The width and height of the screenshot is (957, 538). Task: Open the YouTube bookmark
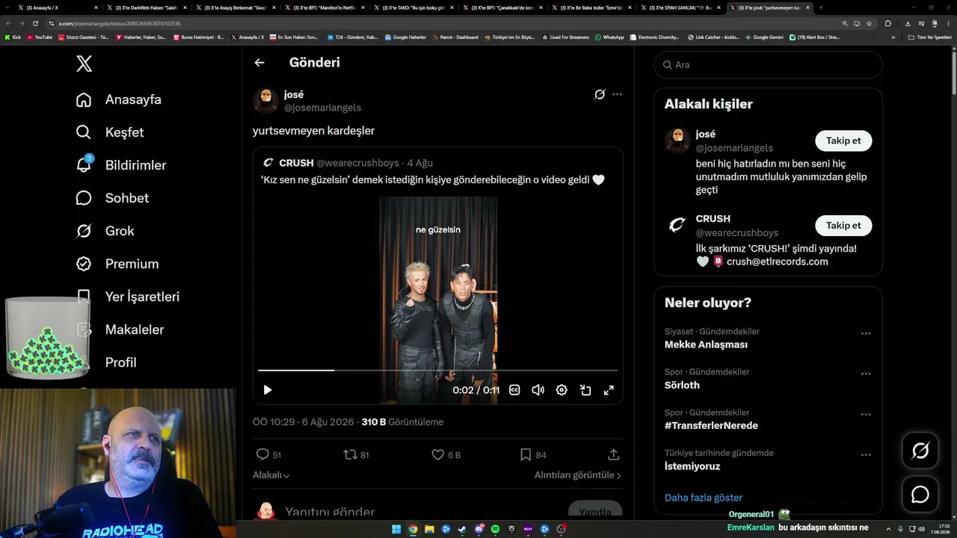[39, 37]
